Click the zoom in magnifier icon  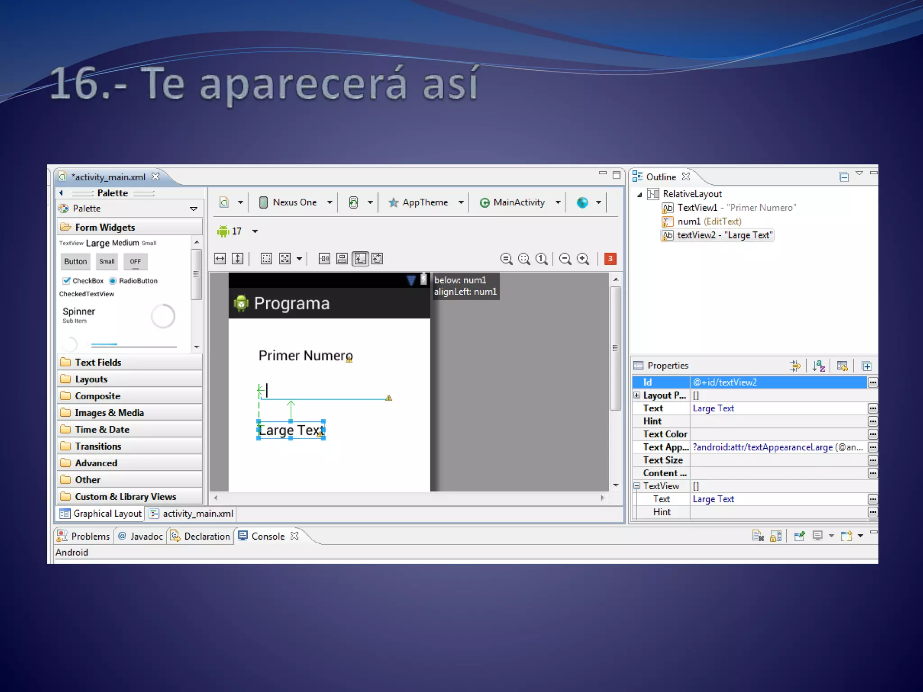[583, 259]
